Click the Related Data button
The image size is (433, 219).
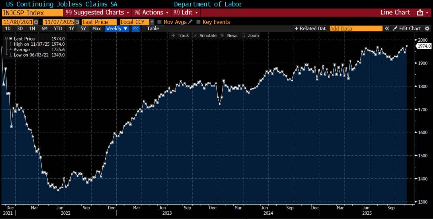coord(310,28)
